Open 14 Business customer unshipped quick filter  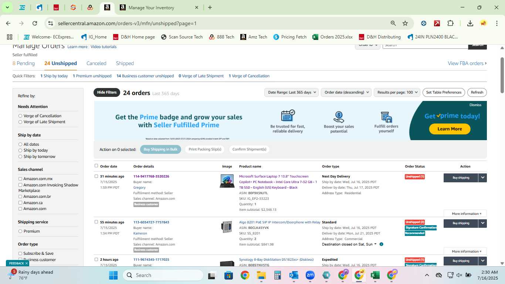[145, 76]
